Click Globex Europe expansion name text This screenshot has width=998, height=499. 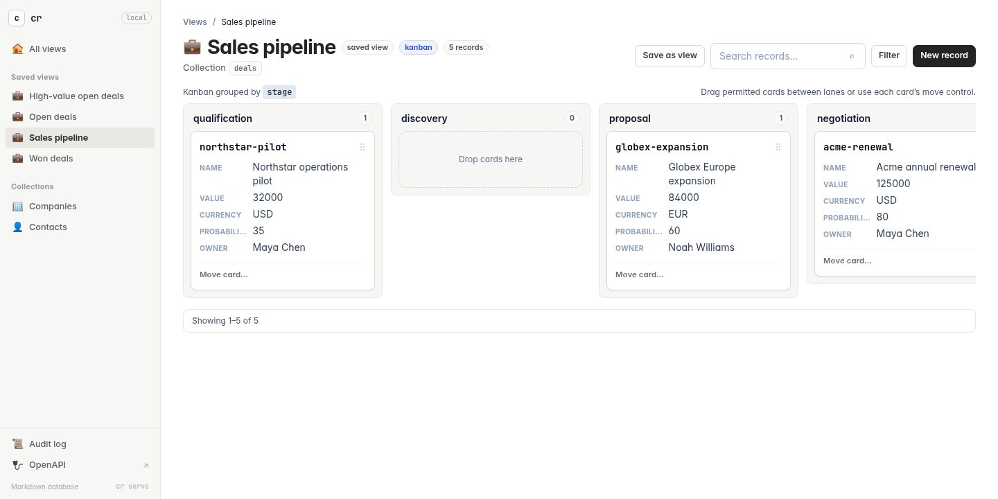pos(702,174)
